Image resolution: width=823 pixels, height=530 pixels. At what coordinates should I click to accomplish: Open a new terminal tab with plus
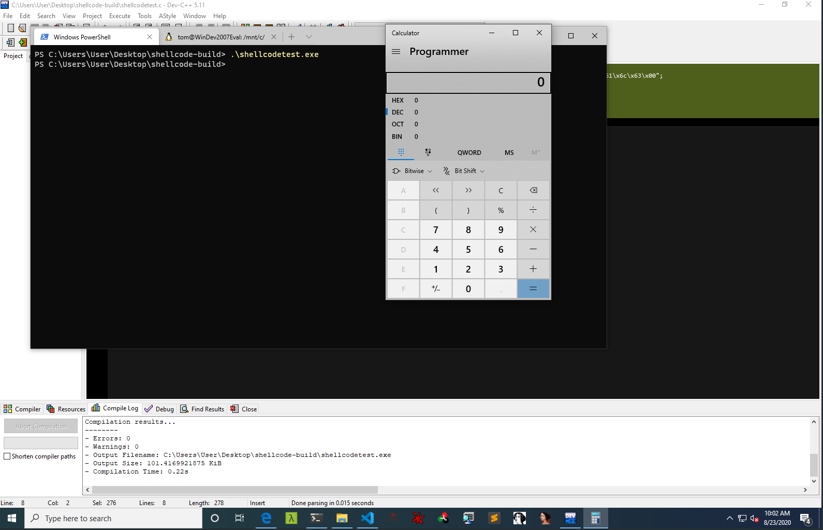(291, 37)
